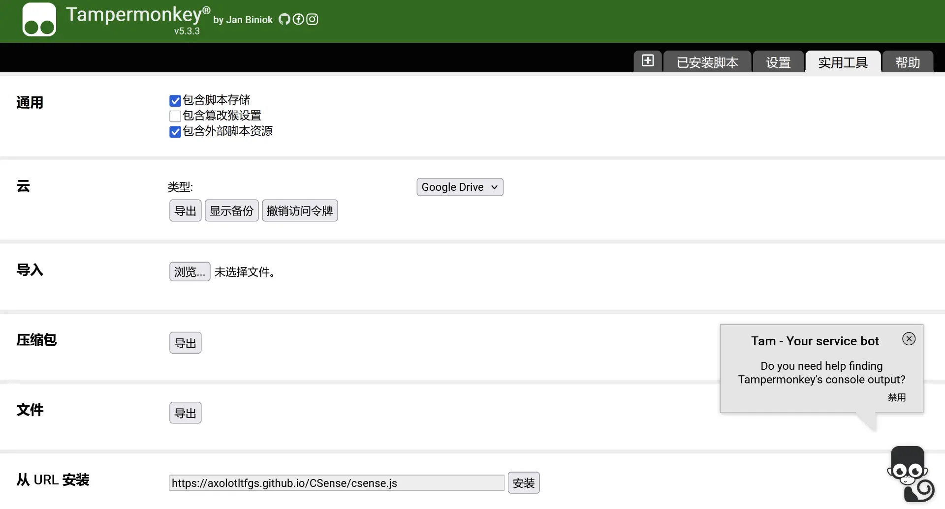Image resolution: width=945 pixels, height=509 pixels.
Task: Click the 安装 button next to URL
Action: pos(524,483)
